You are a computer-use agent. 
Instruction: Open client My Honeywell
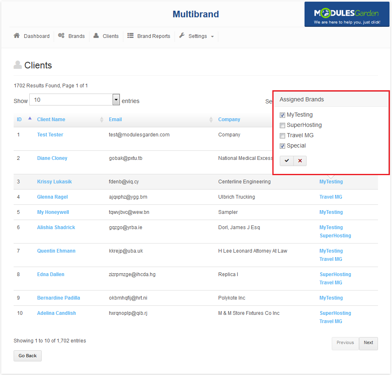(x=53, y=212)
